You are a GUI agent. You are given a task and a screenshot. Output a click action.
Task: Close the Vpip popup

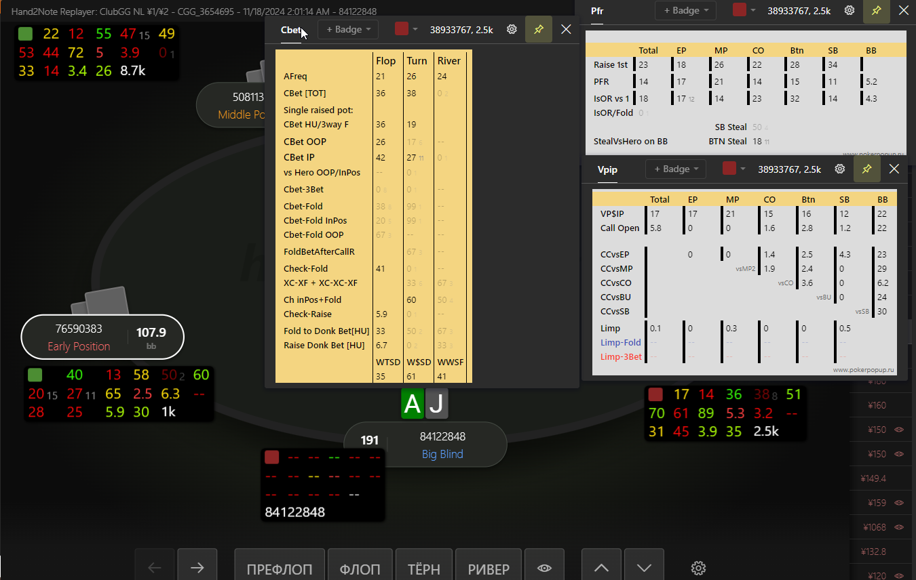[x=894, y=169]
